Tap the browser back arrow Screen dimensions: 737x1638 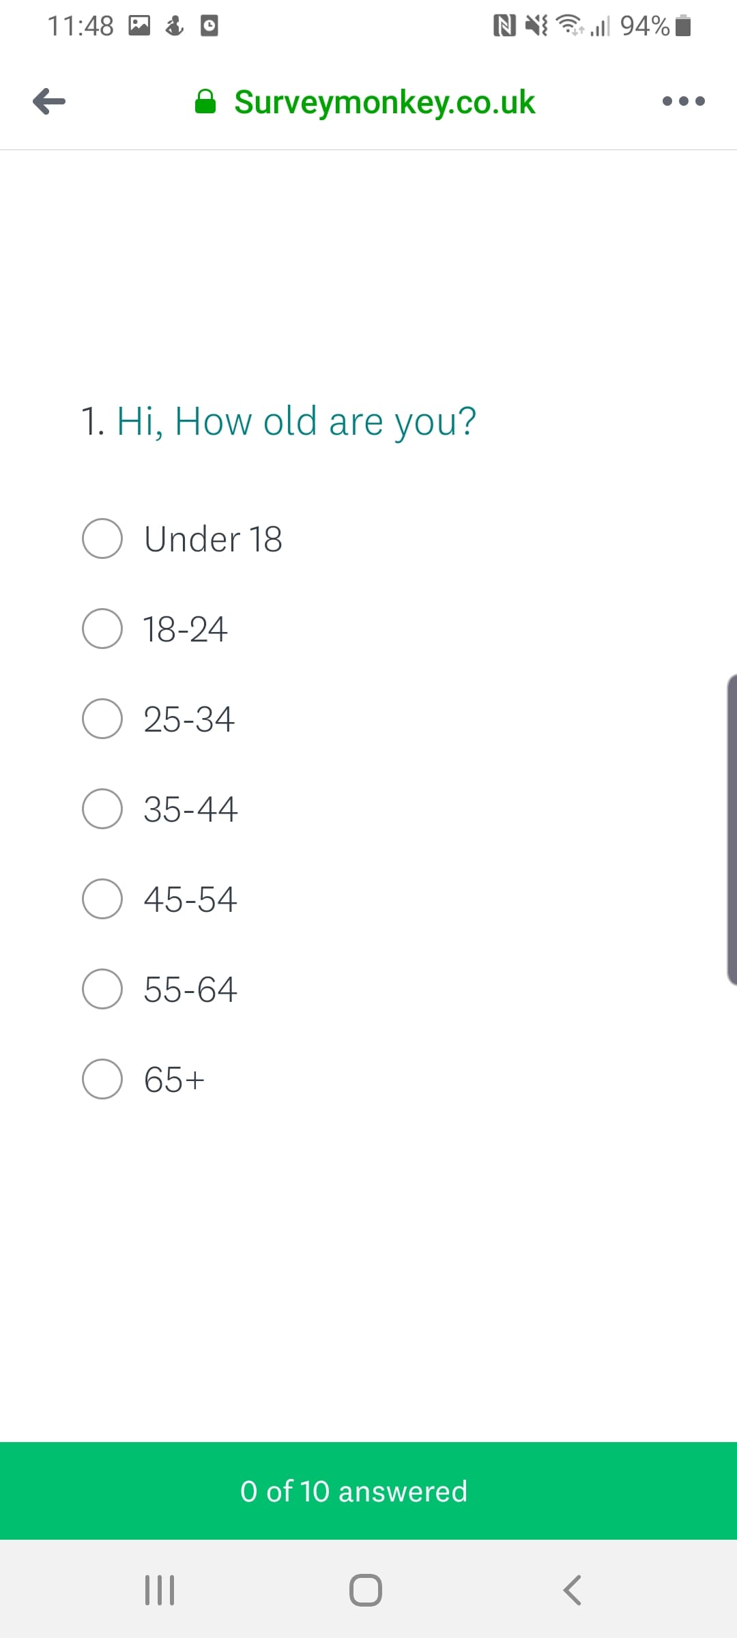(49, 102)
